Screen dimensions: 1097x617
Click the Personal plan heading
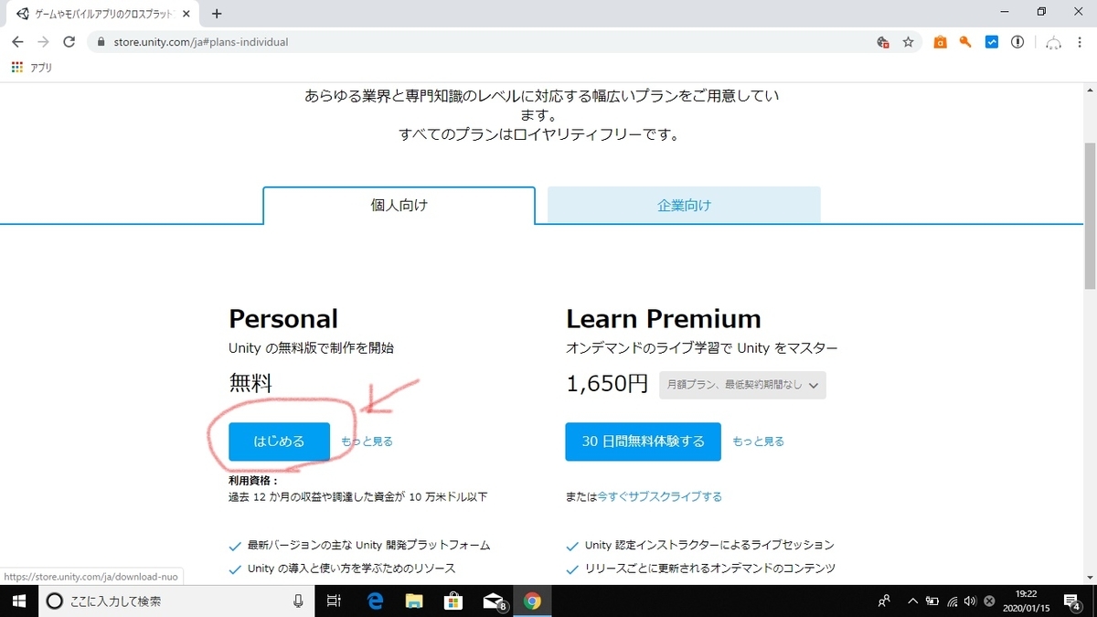[x=283, y=318]
